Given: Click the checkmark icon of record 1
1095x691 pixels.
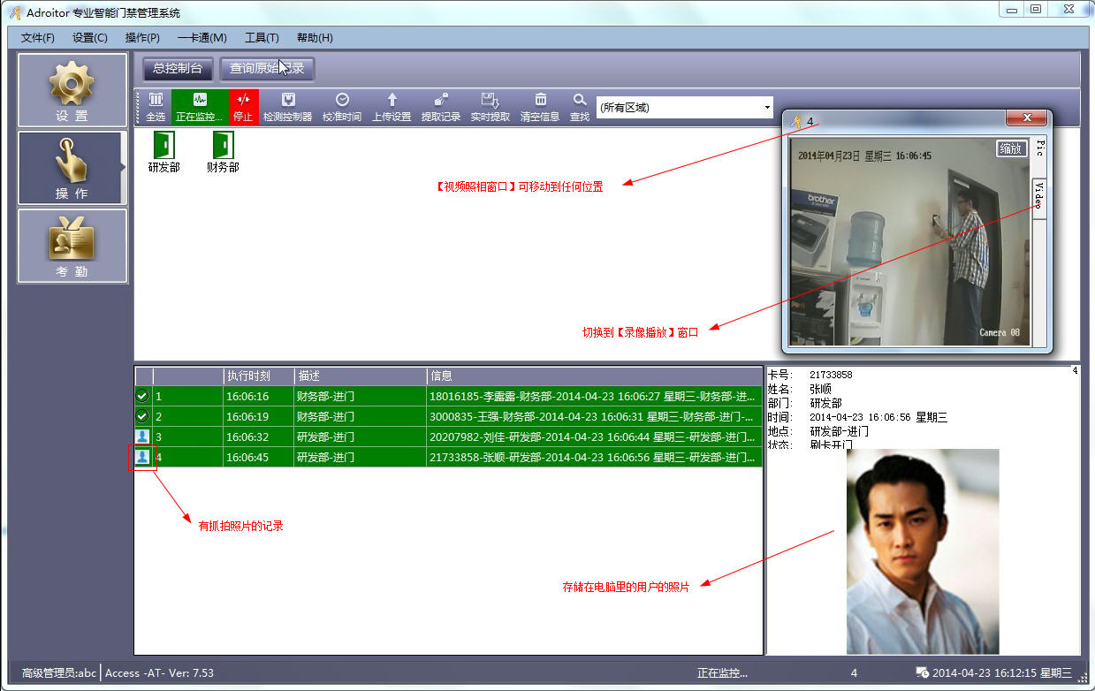Looking at the screenshot, I should coord(142,396).
